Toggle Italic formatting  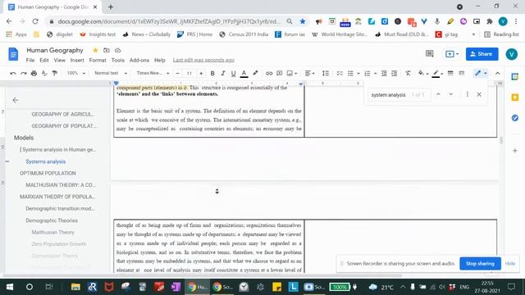pos(222,73)
